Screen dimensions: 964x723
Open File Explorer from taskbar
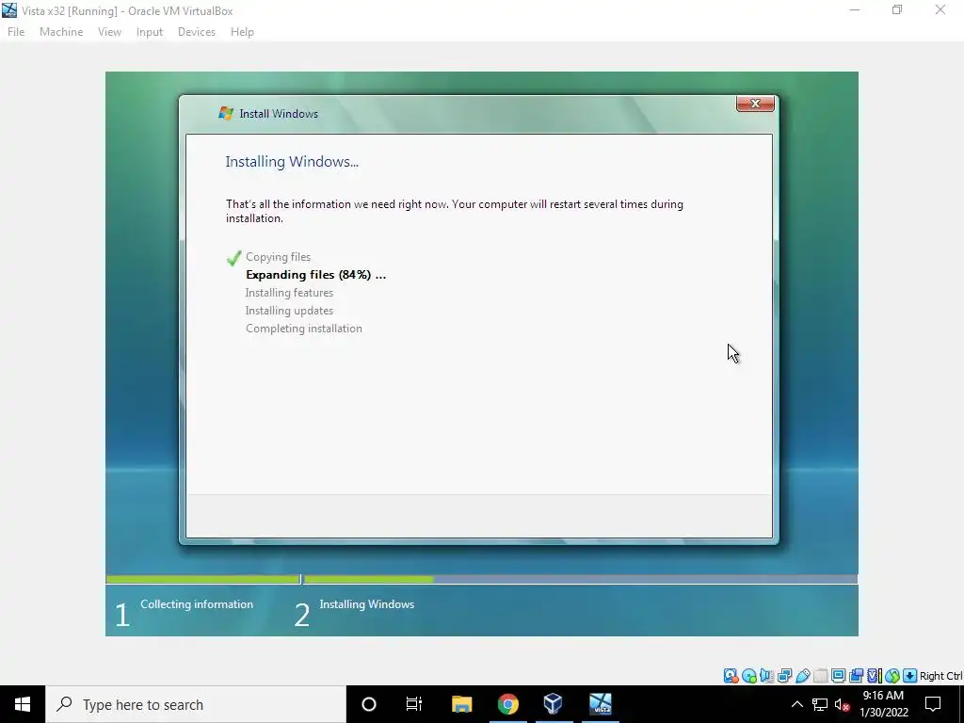click(x=461, y=704)
